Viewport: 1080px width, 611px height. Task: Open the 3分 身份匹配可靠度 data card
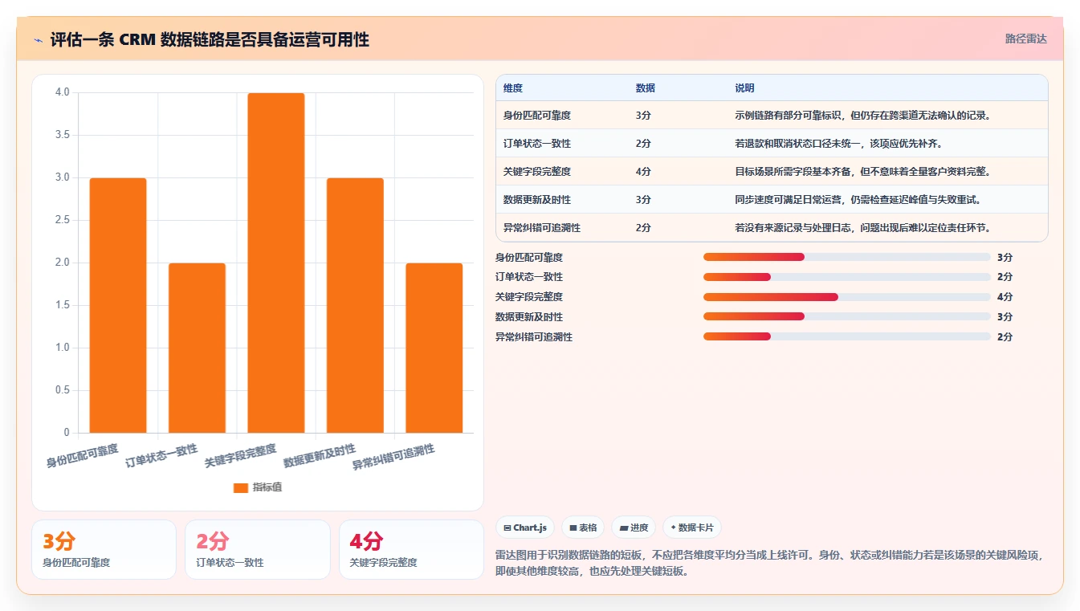click(x=104, y=549)
